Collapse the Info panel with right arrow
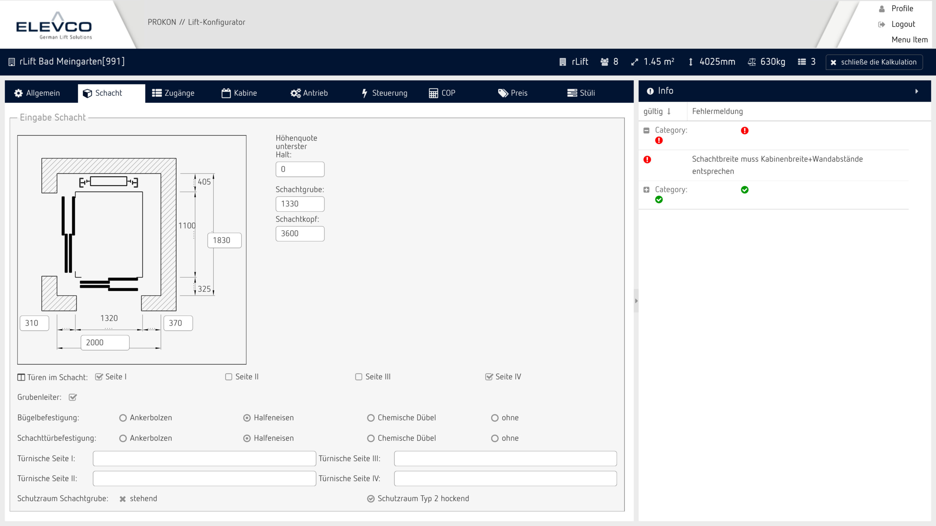 pyautogui.click(x=917, y=91)
